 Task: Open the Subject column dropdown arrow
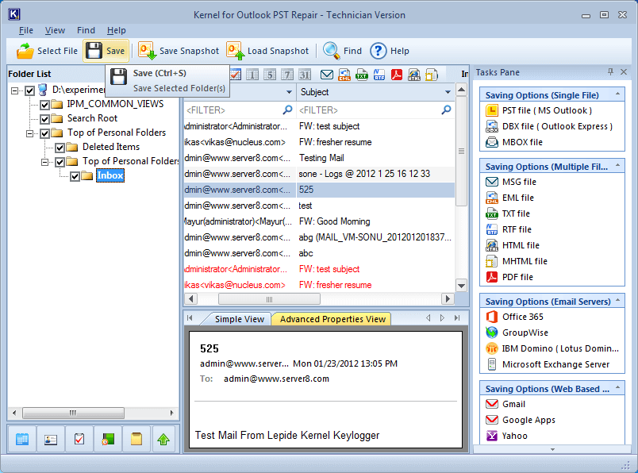coord(448,92)
